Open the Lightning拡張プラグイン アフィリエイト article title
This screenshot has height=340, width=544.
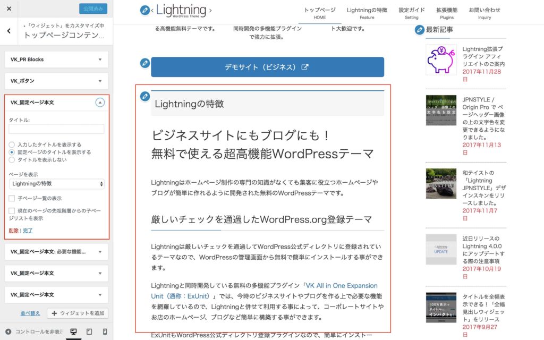(483, 56)
